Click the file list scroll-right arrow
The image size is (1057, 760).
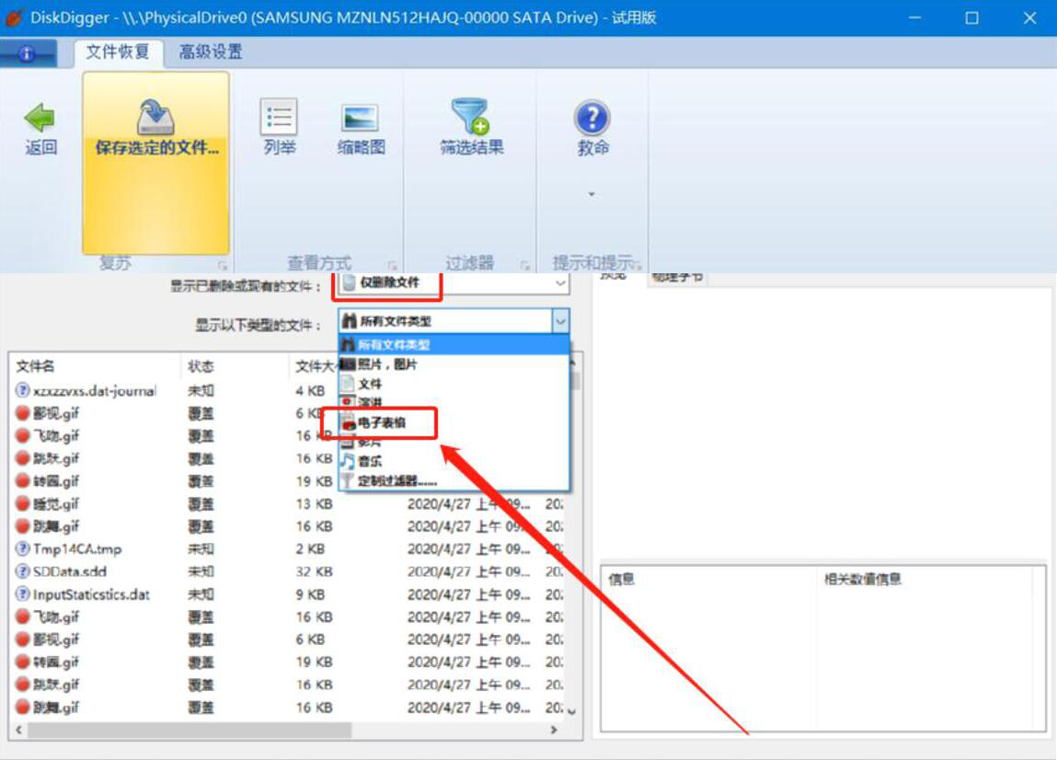[x=554, y=730]
